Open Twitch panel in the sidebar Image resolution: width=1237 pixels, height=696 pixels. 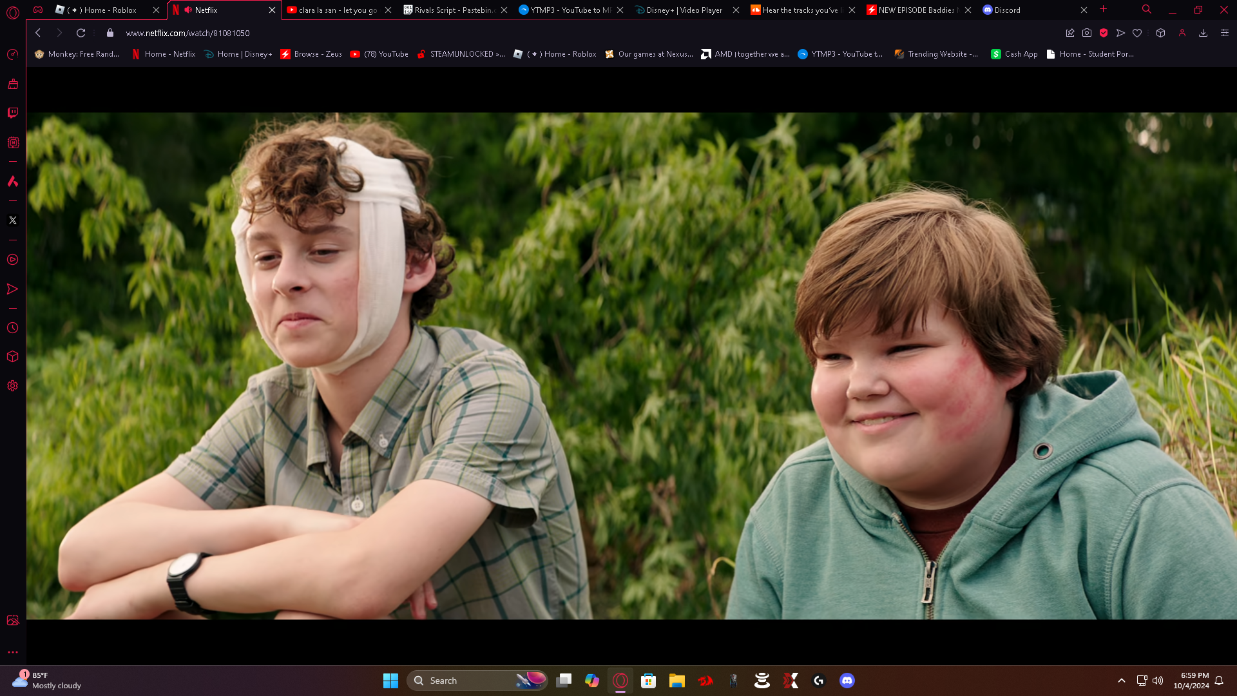coord(13,113)
